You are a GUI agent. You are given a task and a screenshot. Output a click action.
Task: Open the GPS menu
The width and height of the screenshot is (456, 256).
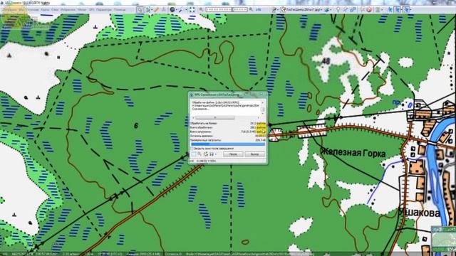[x=91, y=9]
